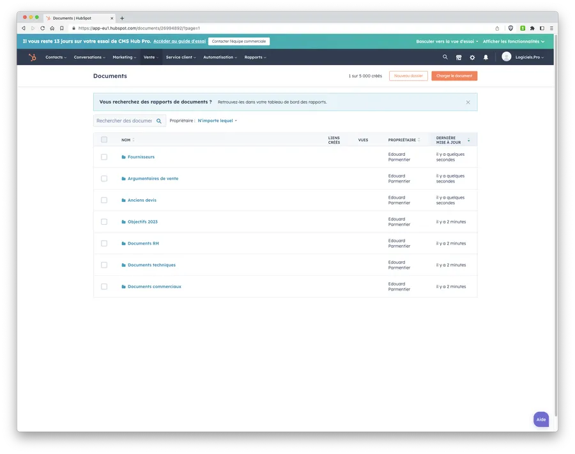
Task: Open the Vente menu
Action: point(151,57)
